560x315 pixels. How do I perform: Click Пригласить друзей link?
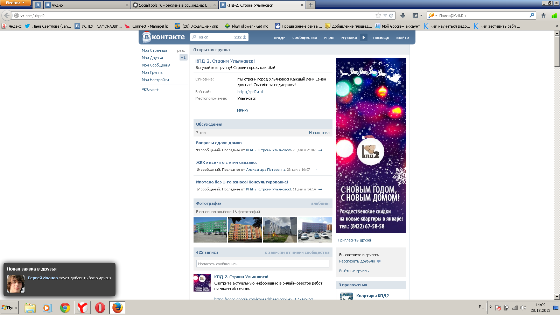[x=355, y=240]
